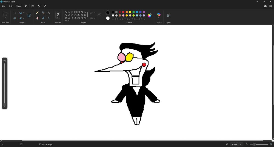Select the Eraser tool
This screenshot has width=274, height=147.
pos(37,18)
